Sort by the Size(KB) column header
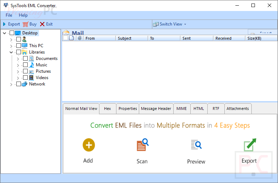This screenshot has width=278, height=183. coord(261,38)
